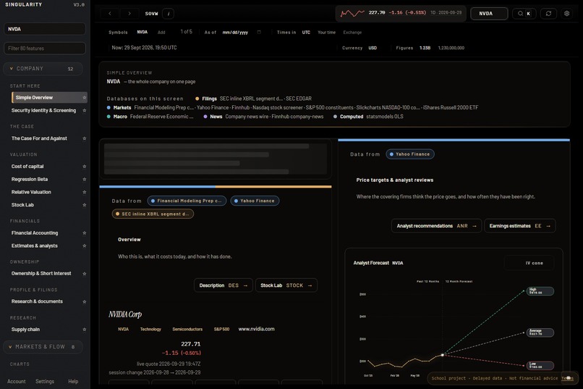583x389 pixels.
Task: Click Yahoo Finance chip in Overview panel
Action: click(255, 201)
